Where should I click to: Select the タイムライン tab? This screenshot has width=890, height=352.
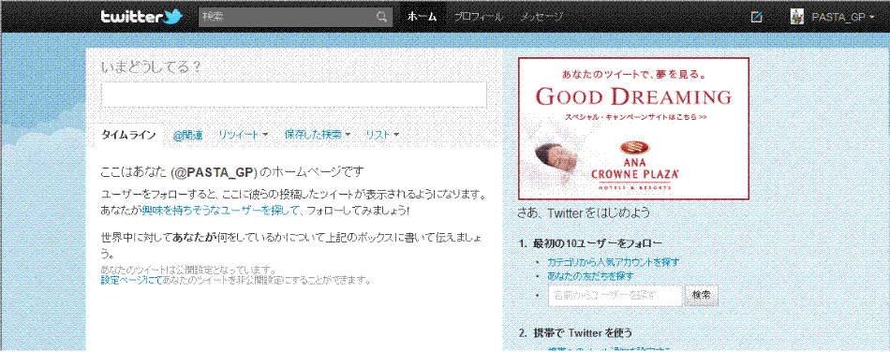[128, 135]
